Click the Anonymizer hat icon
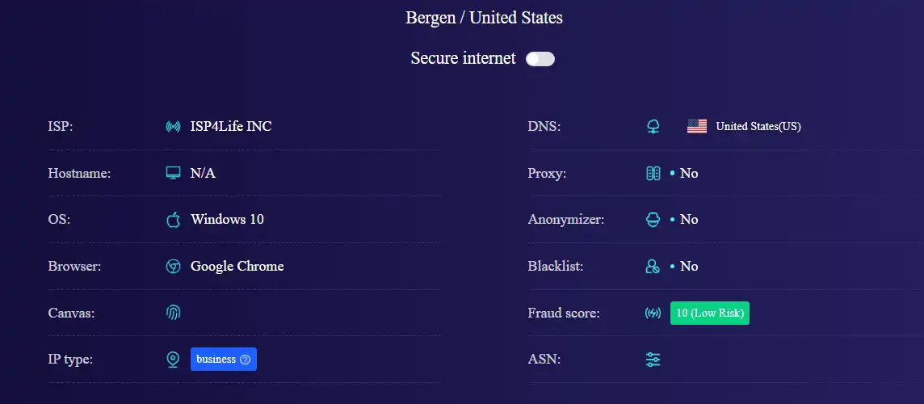 coord(653,220)
